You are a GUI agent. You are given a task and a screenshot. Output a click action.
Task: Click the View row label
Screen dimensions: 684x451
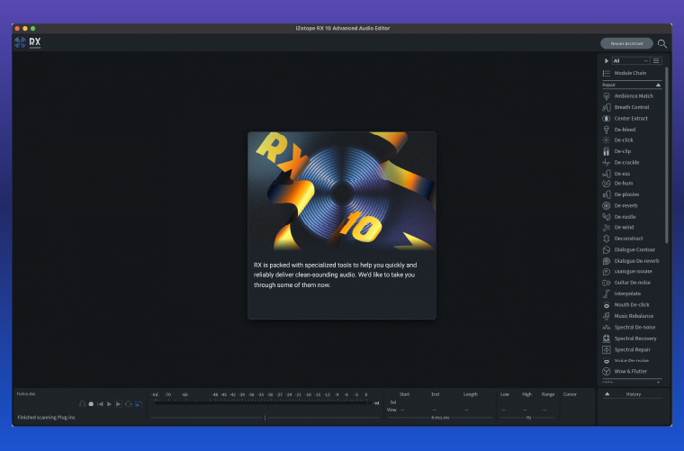coord(391,410)
